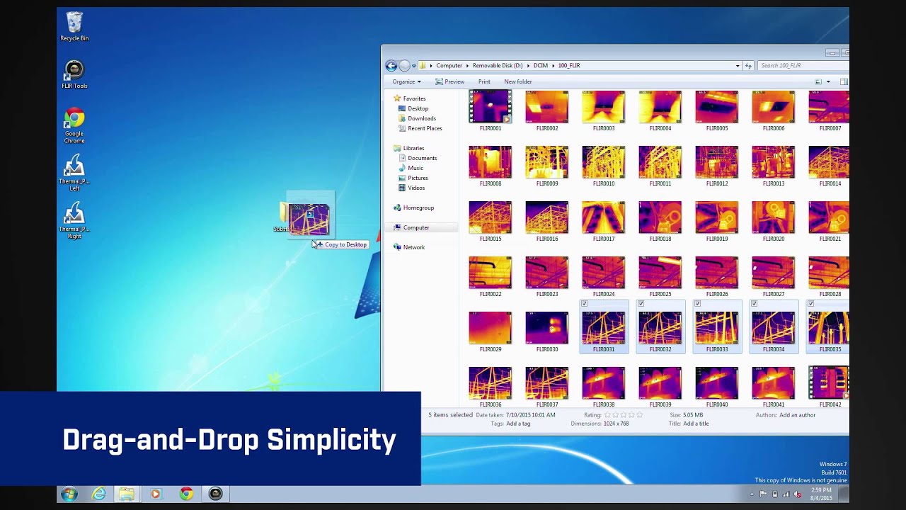The image size is (906, 510).
Task: Create a New folder from toolbar
Action: coord(518,81)
